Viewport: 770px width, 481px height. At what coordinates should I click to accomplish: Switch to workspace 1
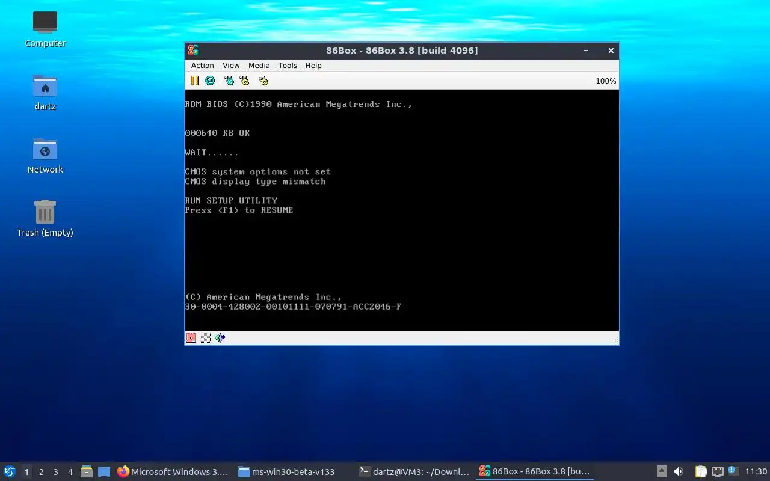(26, 472)
